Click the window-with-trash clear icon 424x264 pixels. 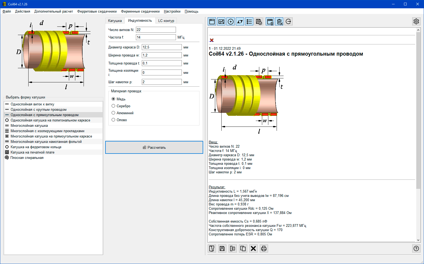[x=270, y=22]
